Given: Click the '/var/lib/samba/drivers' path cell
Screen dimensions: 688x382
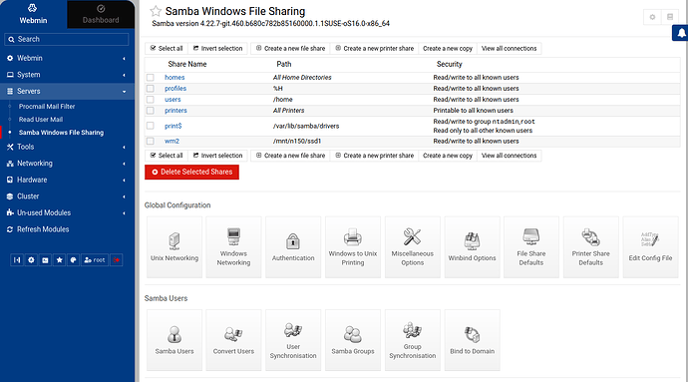Looking at the screenshot, I should coord(306,126).
